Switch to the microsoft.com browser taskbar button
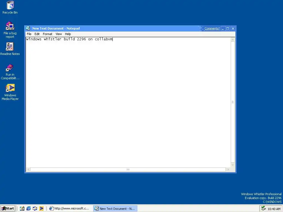 [69, 209]
